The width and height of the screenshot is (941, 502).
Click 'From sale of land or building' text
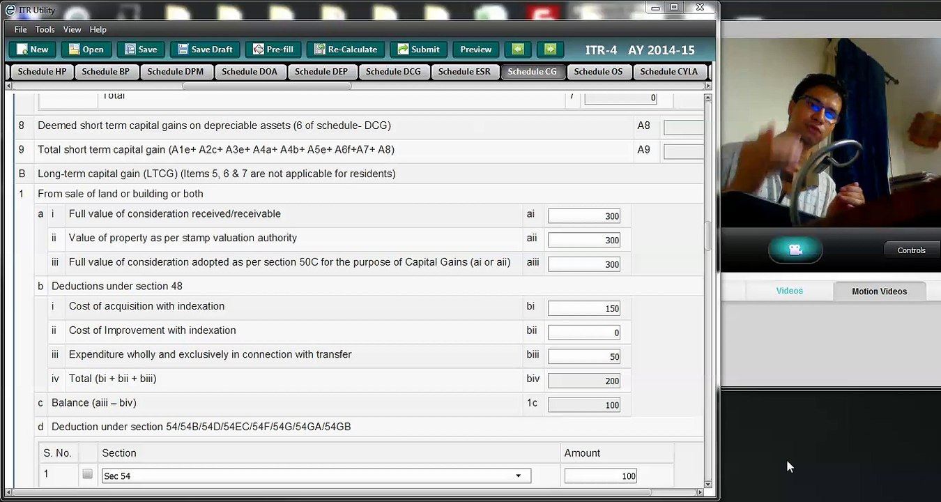(x=121, y=194)
